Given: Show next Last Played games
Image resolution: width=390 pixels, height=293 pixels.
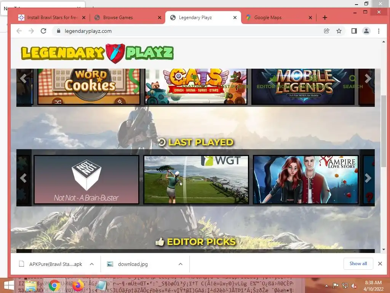Looking at the screenshot, I should coord(368,178).
